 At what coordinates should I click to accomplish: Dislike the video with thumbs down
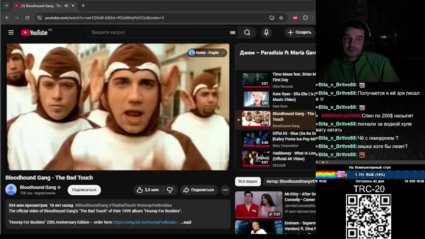[170, 190]
